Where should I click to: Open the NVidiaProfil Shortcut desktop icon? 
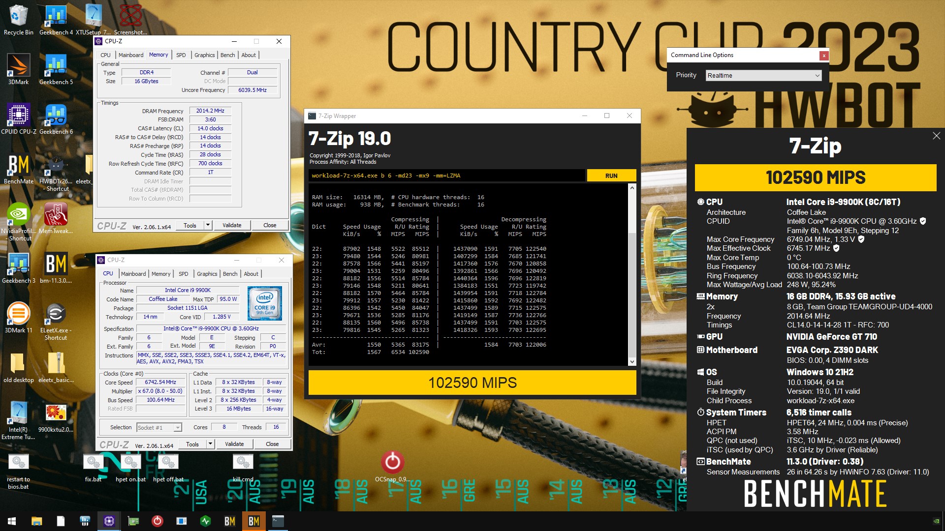pos(18,222)
